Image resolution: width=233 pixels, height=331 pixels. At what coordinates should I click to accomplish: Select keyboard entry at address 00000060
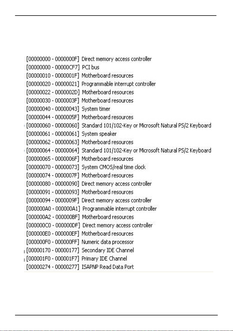[119, 126]
